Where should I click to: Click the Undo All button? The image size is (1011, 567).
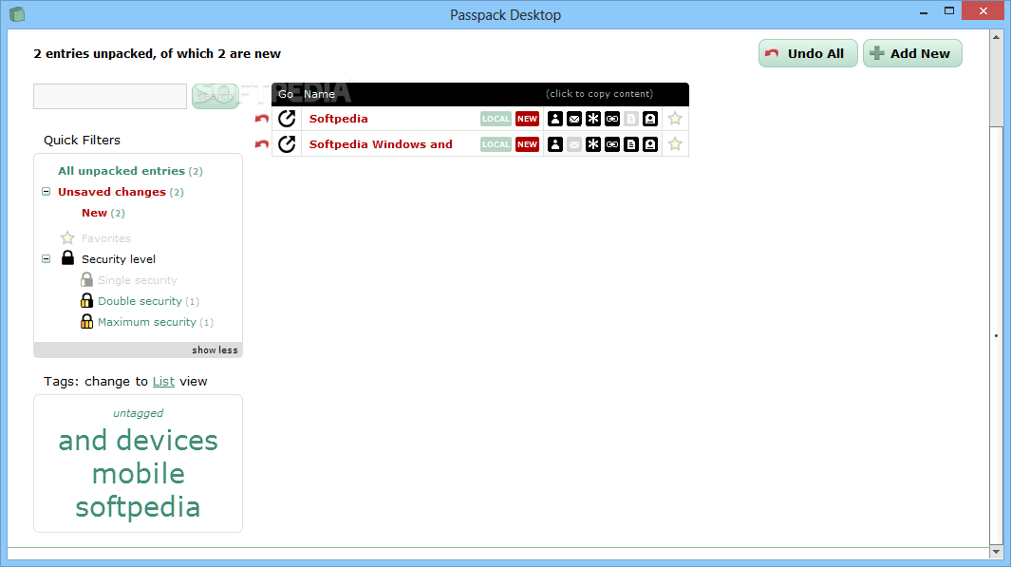808,53
